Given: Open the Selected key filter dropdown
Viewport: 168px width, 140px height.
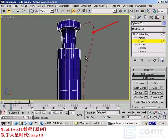Looking at the screenshot, I should [108, 112].
